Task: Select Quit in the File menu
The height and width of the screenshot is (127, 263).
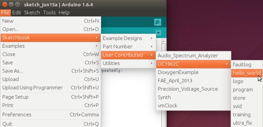Action: pos(51,124)
